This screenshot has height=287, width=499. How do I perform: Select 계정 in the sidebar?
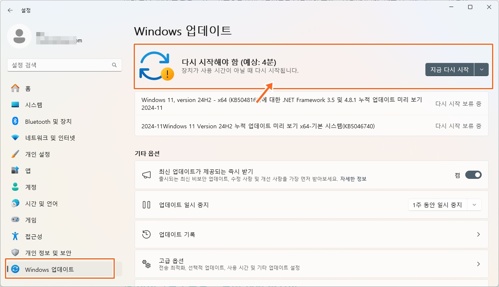(65, 187)
